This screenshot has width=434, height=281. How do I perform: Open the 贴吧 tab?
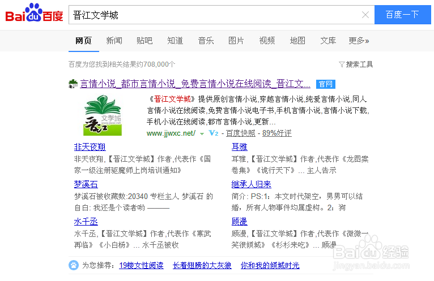(144, 41)
